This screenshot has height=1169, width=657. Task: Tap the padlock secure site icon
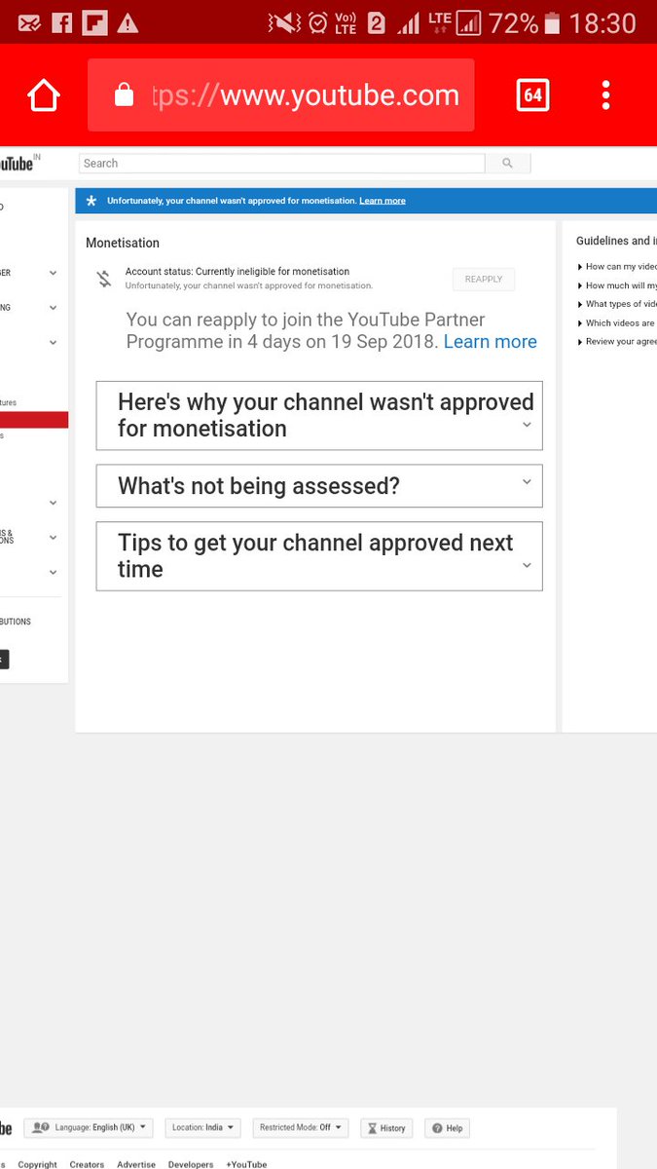point(124,94)
